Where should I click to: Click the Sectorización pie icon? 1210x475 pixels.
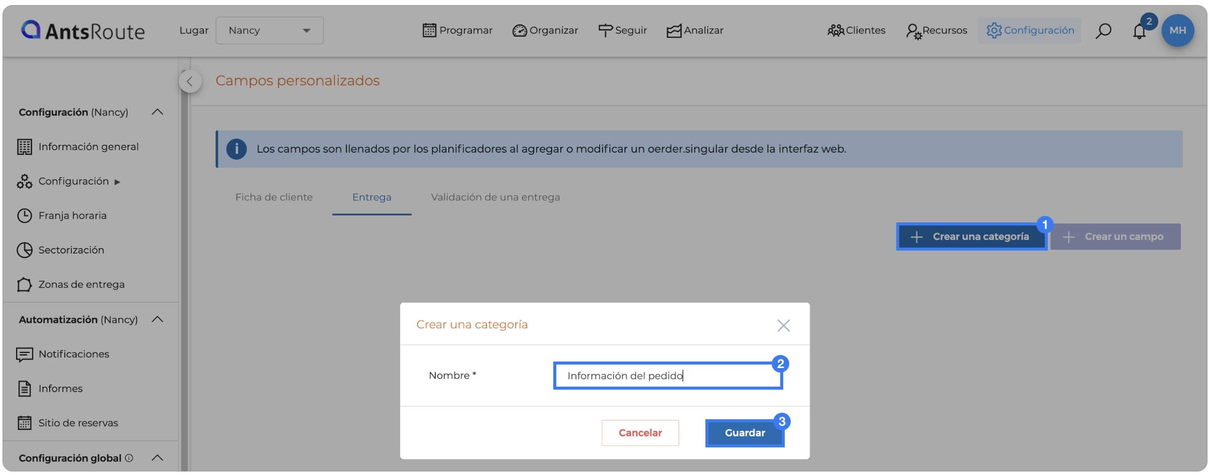coord(25,250)
